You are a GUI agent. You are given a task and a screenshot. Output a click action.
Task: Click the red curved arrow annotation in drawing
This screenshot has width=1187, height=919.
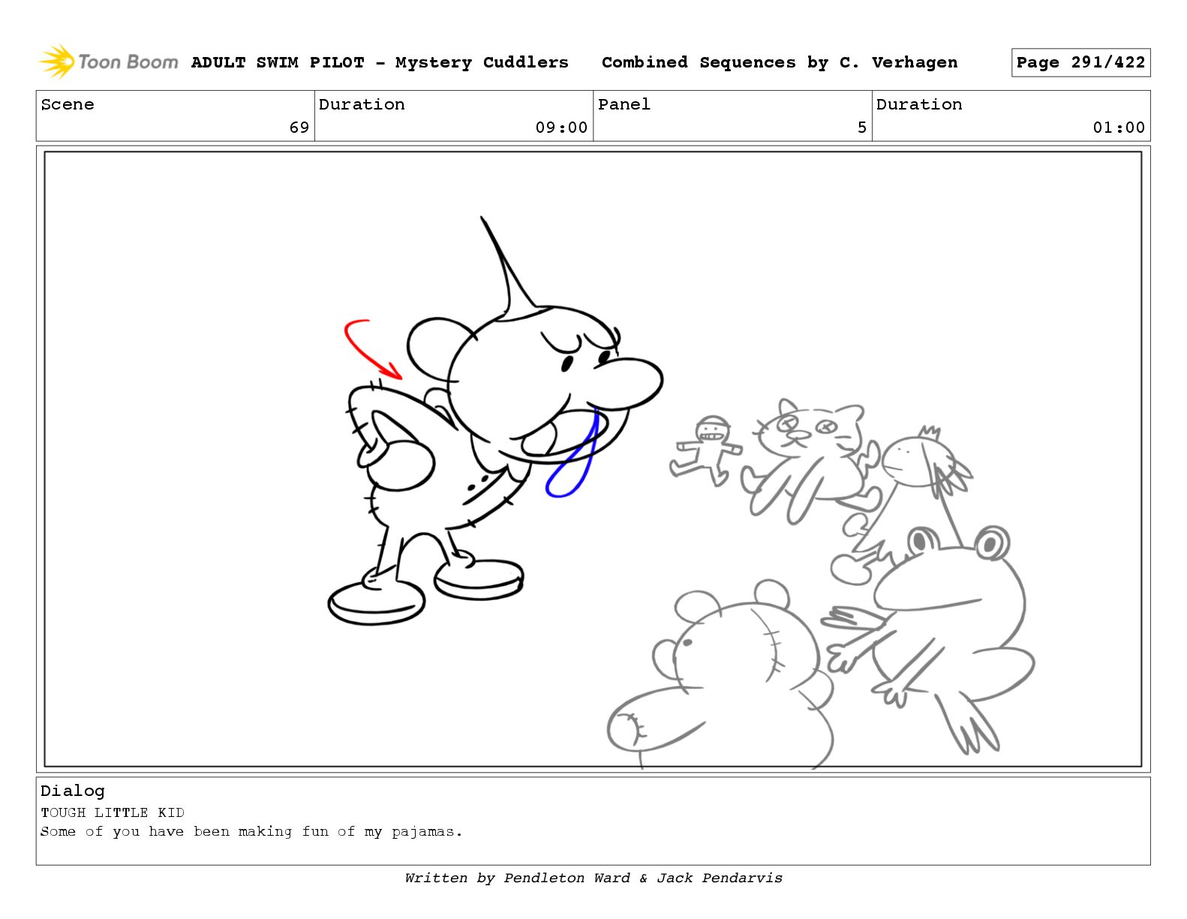click(371, 349)
